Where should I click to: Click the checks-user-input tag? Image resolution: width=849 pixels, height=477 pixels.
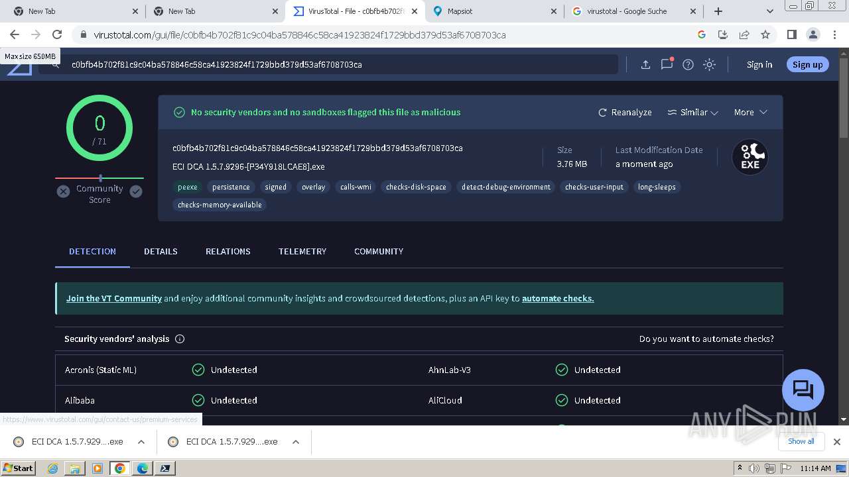coord(594,187)
